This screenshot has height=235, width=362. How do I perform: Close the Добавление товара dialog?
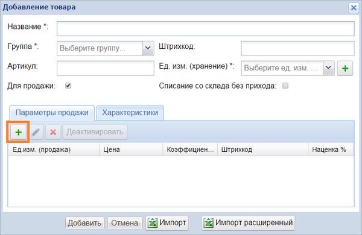point(354,8)
